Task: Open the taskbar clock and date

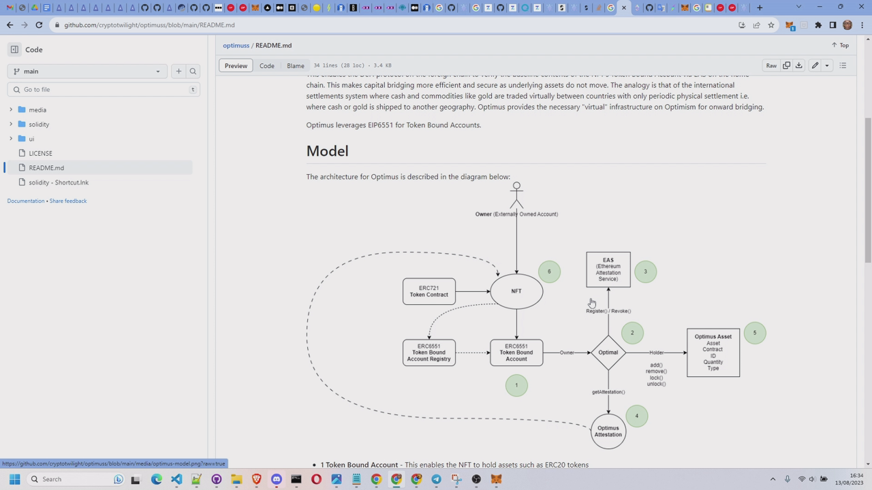Action: [x=848, y=479]
